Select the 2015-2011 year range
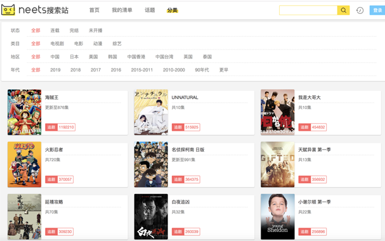This screenshot has width=385, height=241. 141,70
